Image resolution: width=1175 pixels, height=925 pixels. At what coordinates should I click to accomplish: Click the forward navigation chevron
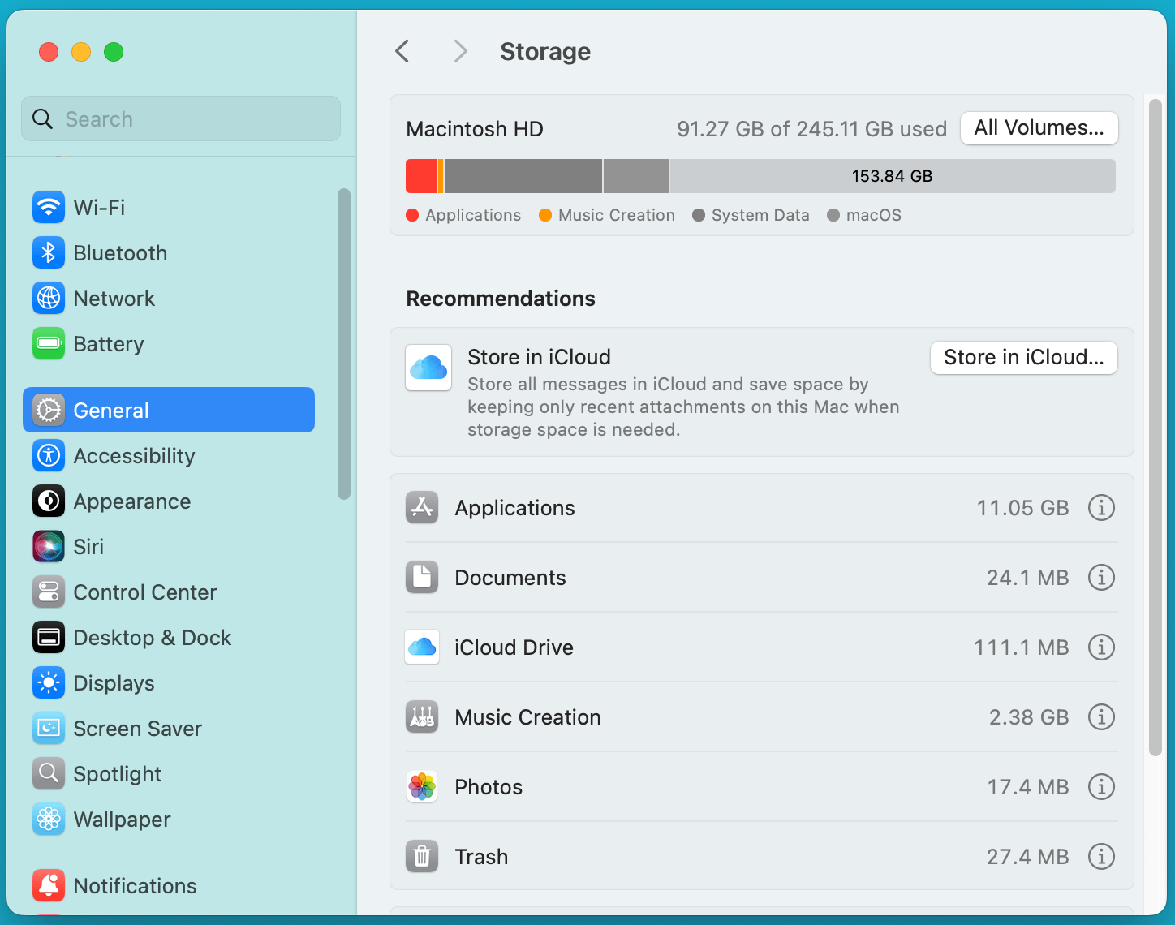point(460,50)
